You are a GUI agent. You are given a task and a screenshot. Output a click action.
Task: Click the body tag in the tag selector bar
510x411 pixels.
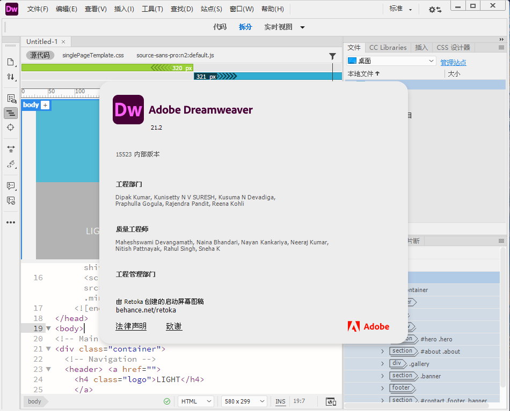(x=34, y=401)
